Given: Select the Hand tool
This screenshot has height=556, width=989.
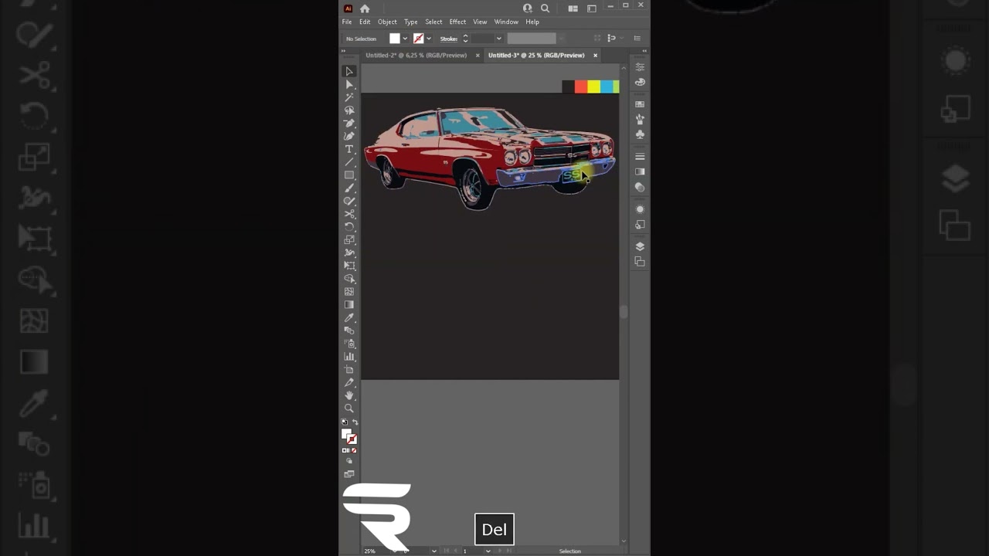Looking at the screenshot, I should 349,395.
